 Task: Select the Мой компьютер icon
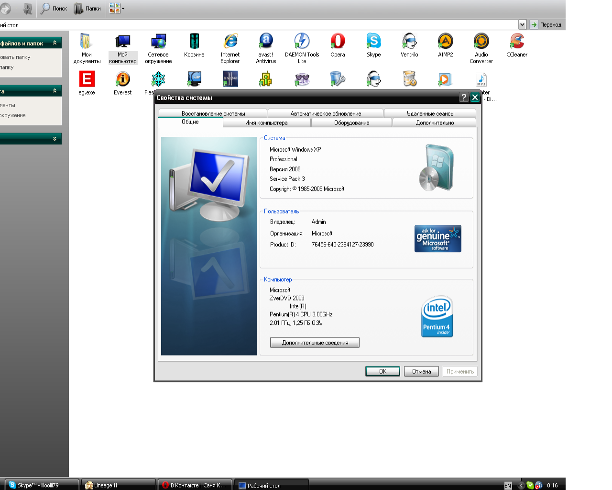pyautogui.click(x=123, y=48)
